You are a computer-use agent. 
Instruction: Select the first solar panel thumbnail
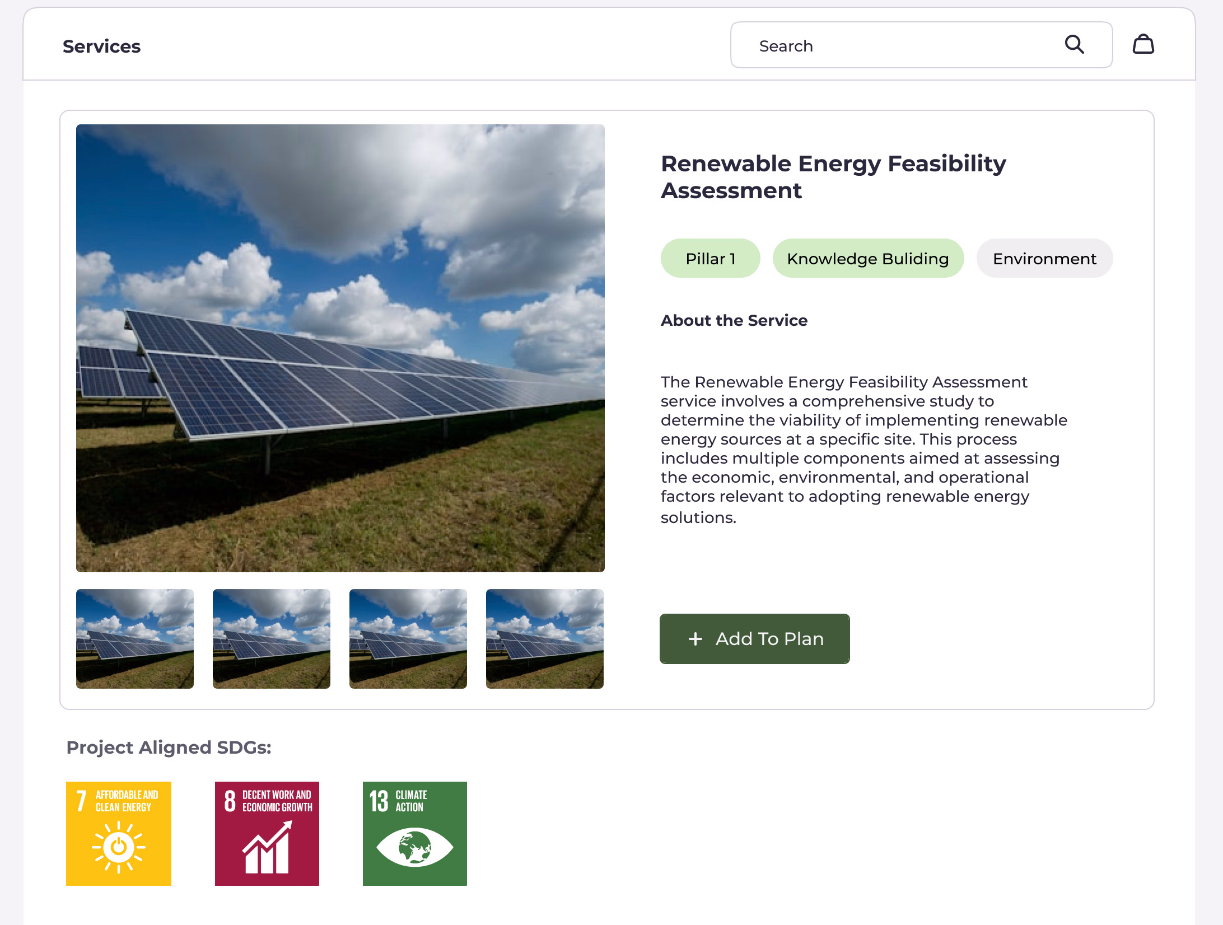pos(135,638)
